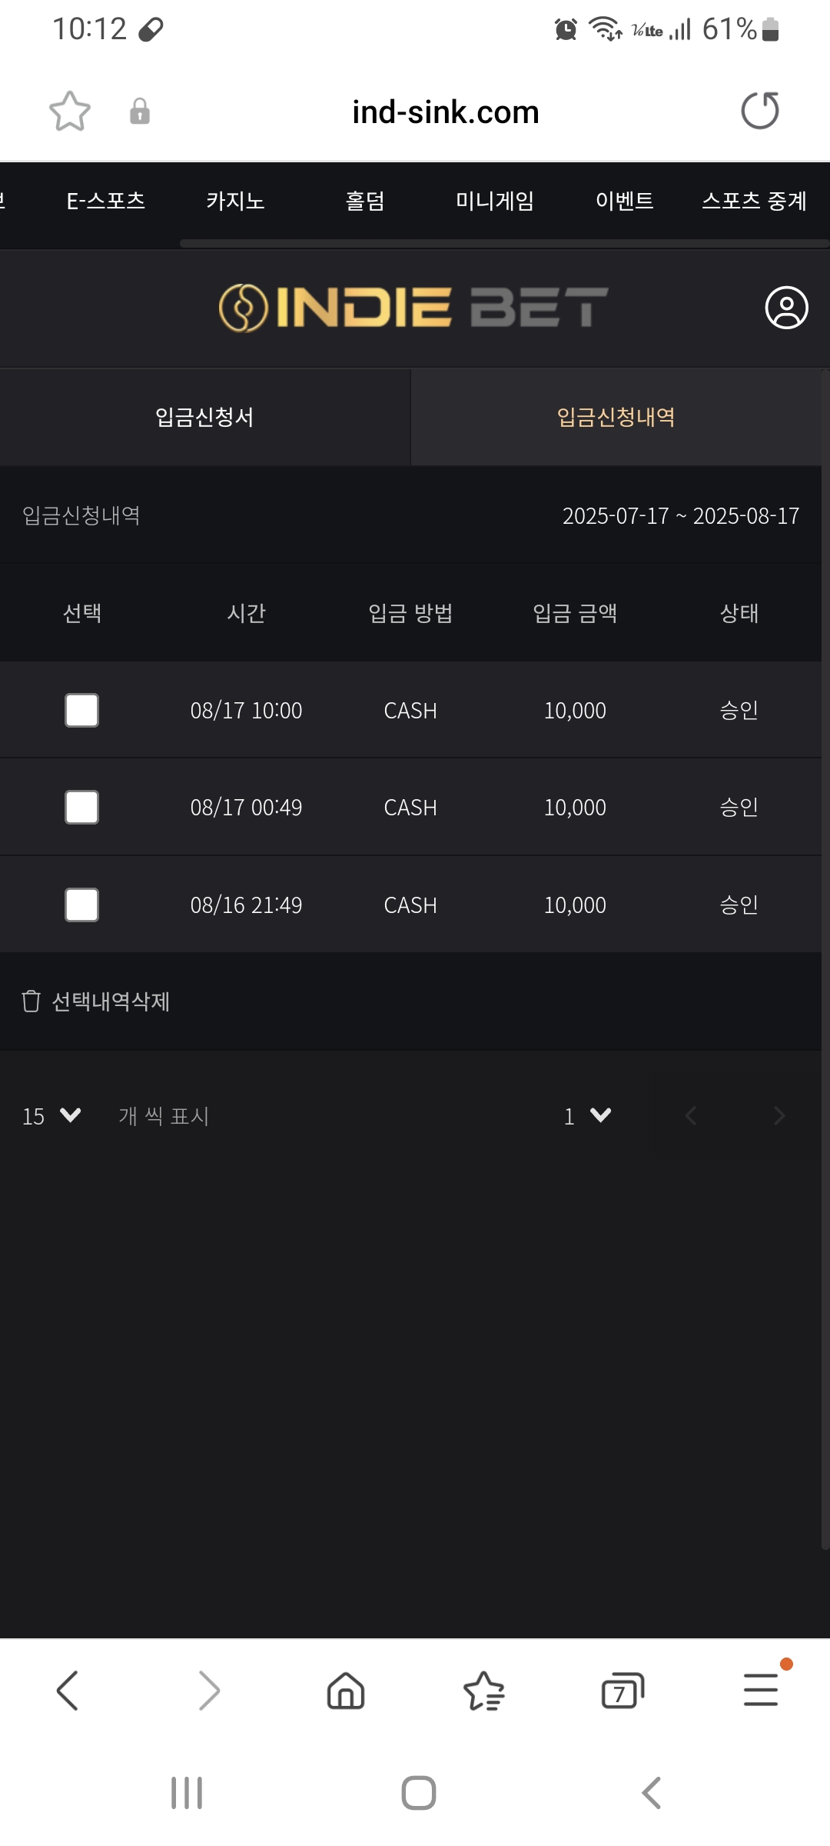Open the page number 1 dropdown
830x1846 pixels.
coord(588,1116)
